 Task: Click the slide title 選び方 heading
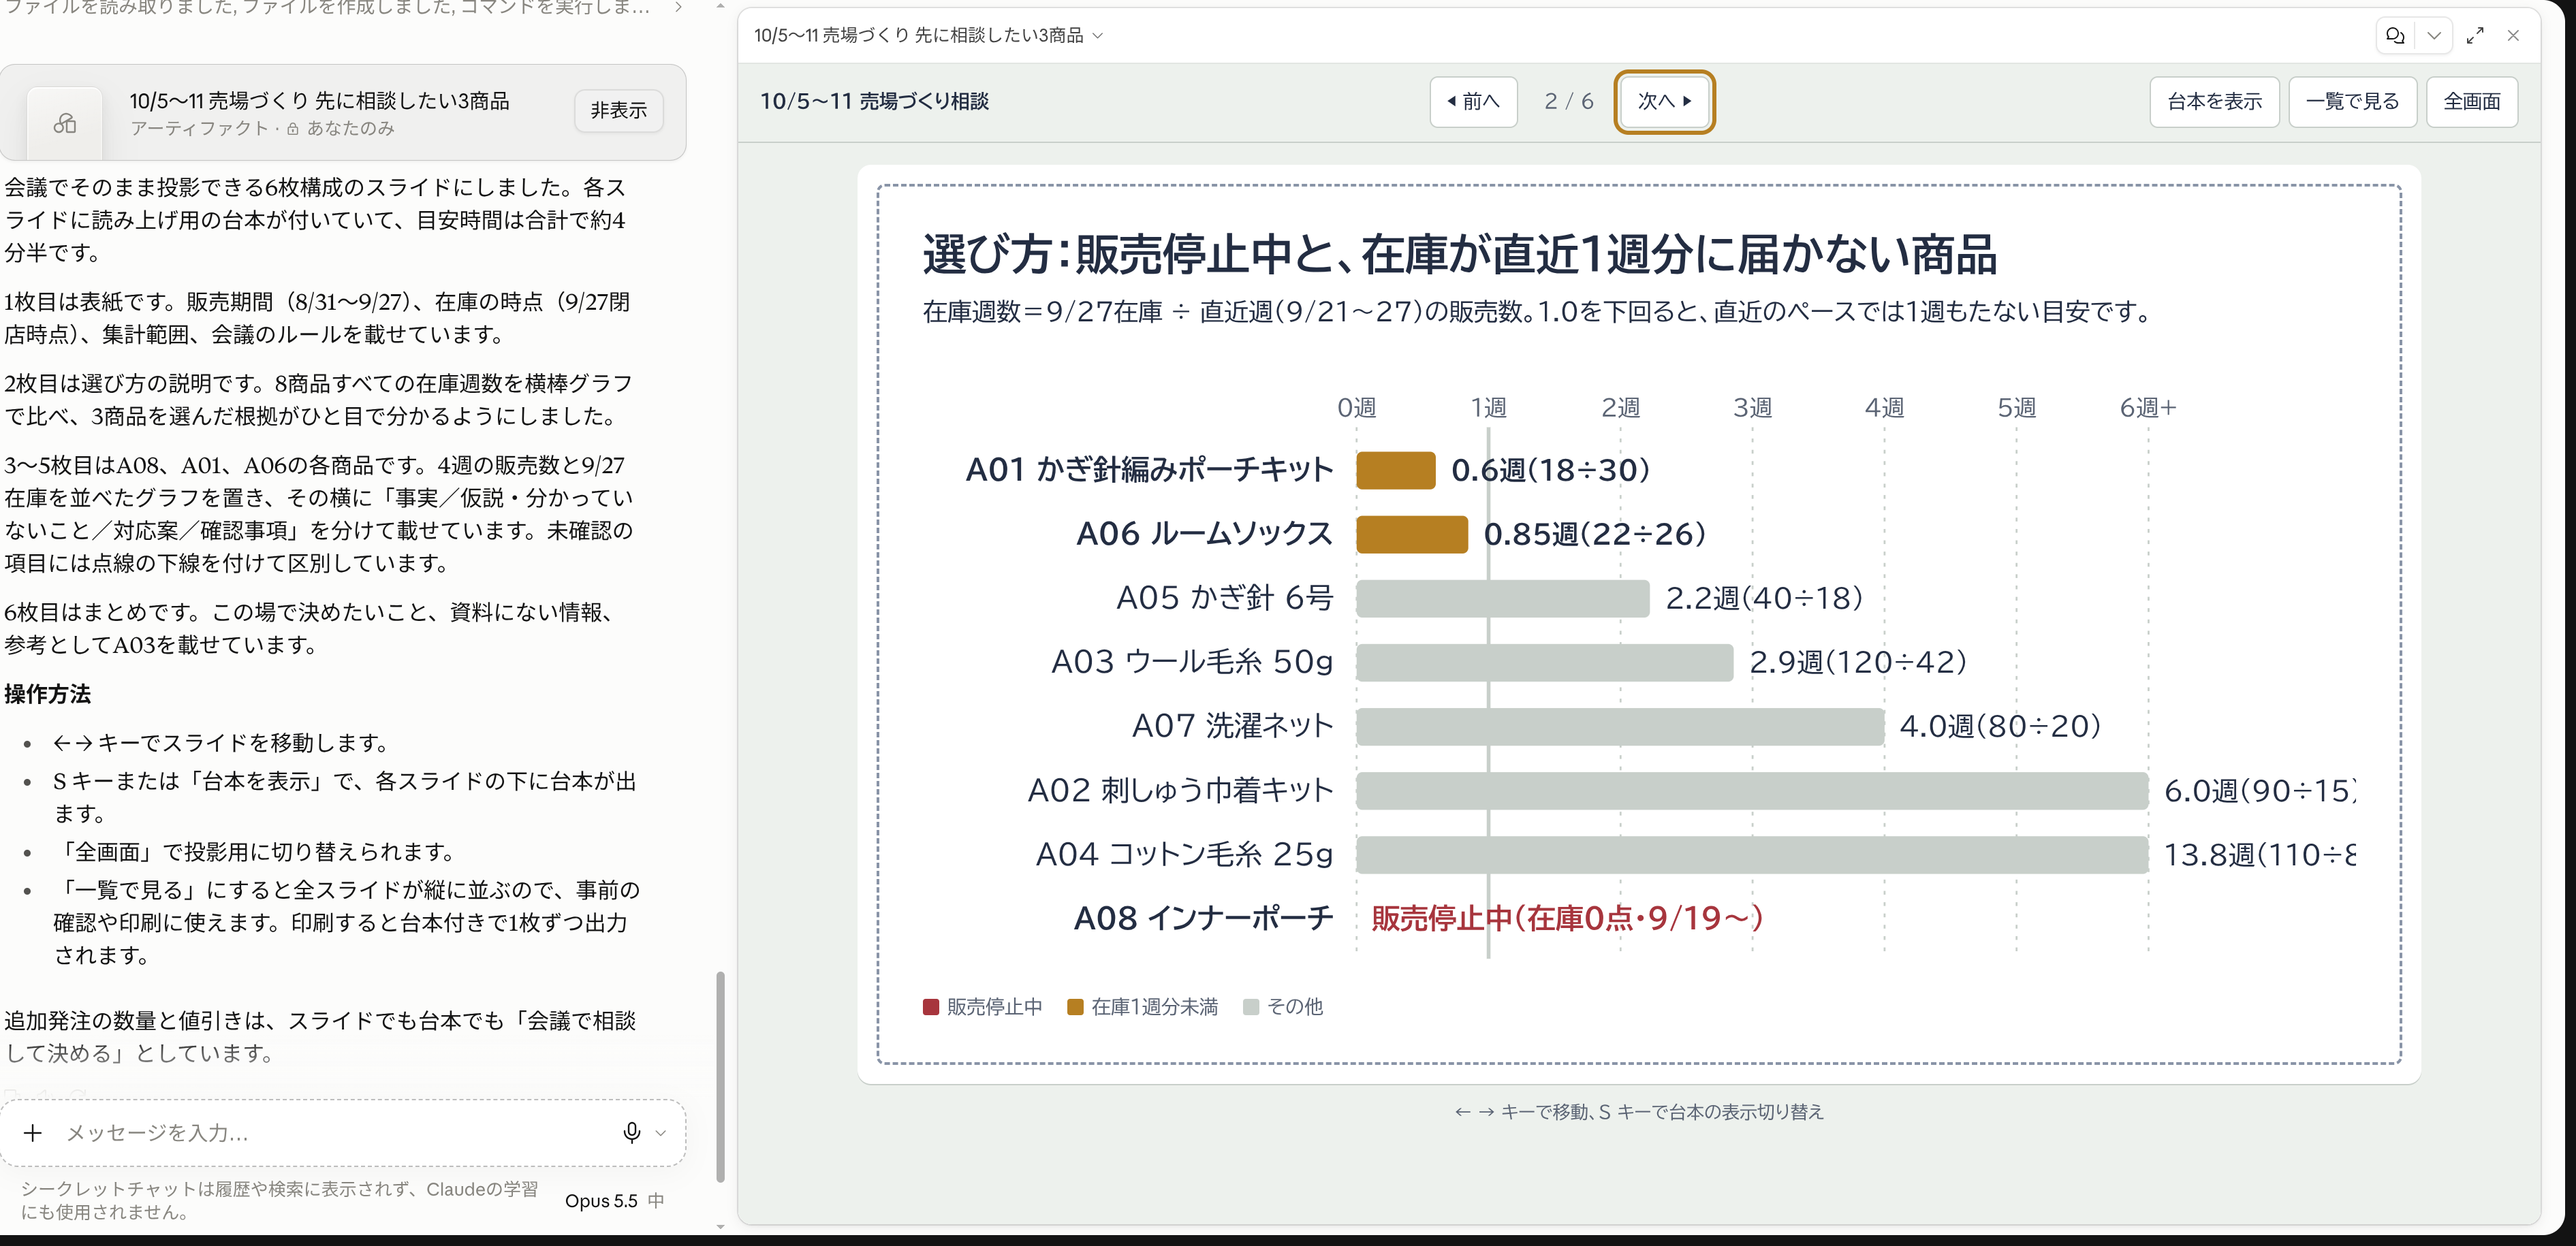tap(1459, 254)
